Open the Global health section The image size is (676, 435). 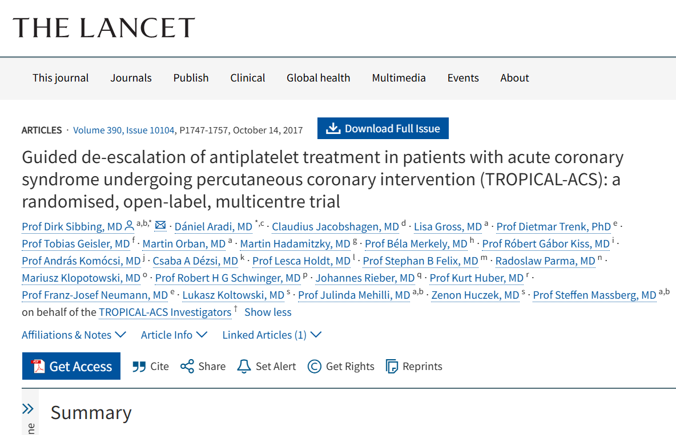pyautogui.click(x=318, y=78)
